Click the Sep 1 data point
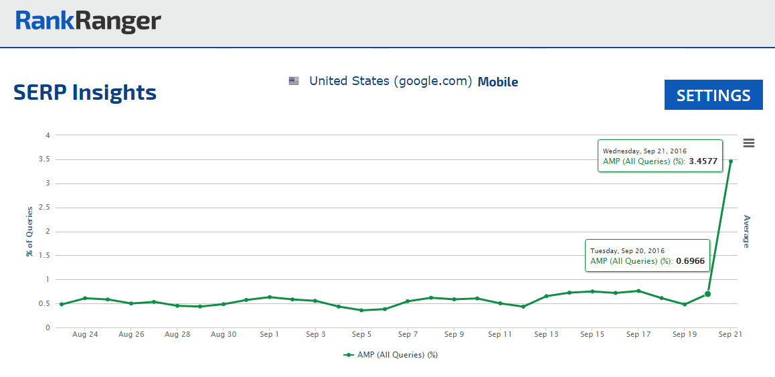775x377 pixels. (x=269, y=297)
